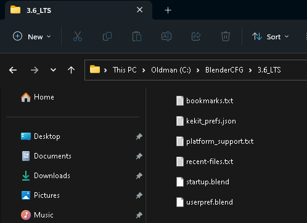Click Oldman (C:) breadcrumb

point(171,70)
